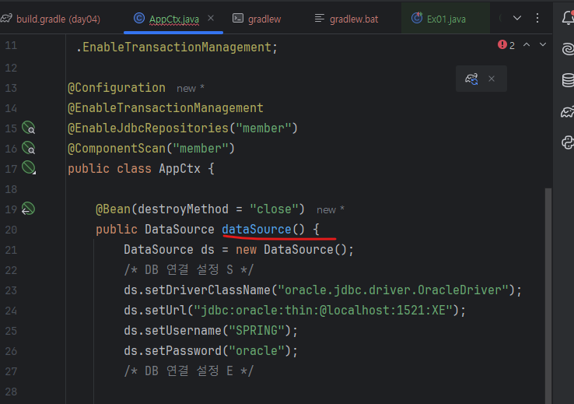Click the "SPRING" username string
The width and height of the screenshot is (574, 404).
(257, 331)
